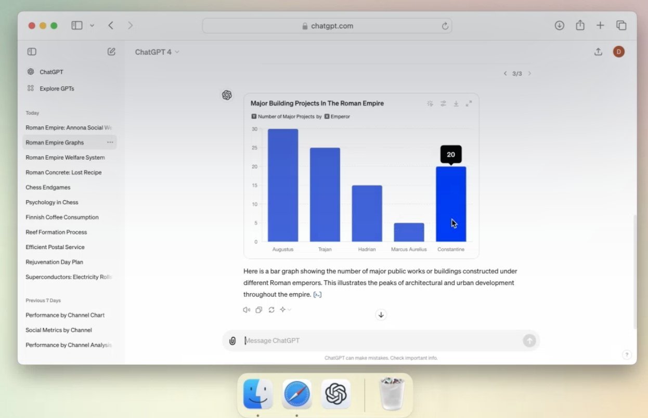Open Trash in the Dock
Image resolution: width=648 pixels, height=418 pixels.
(392, 394)
